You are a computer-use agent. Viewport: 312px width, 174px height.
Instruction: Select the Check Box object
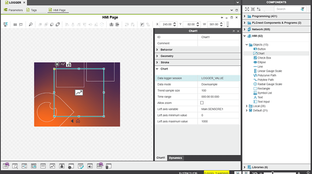tap(262, 58)
